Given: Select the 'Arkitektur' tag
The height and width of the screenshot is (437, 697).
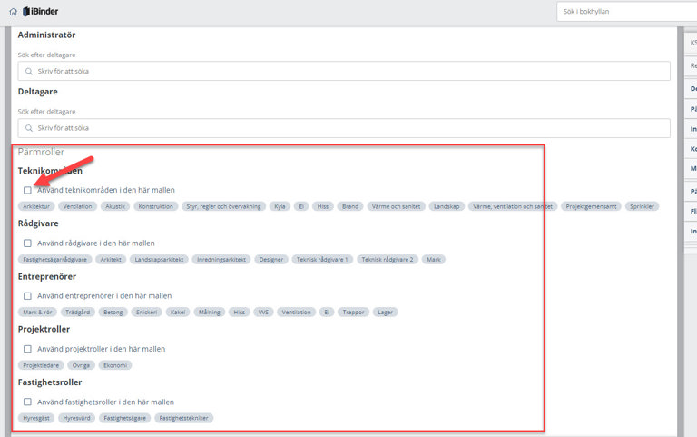Looking at the screenshot, I should click(37, 206).
